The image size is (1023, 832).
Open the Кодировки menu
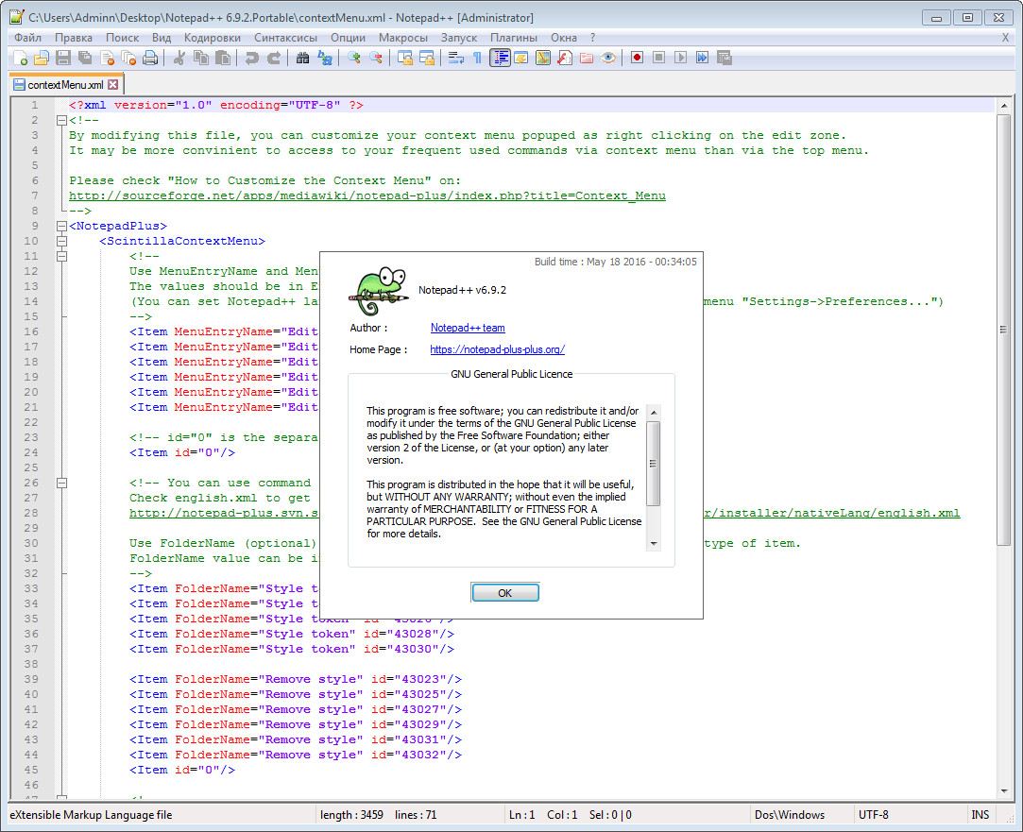click(x=213, y=38)
